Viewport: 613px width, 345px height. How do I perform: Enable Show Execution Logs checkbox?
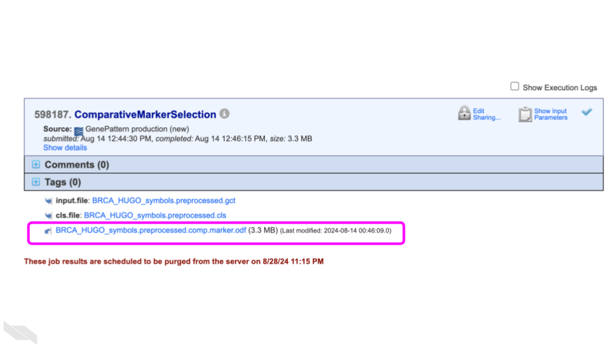tap(515, 86)
